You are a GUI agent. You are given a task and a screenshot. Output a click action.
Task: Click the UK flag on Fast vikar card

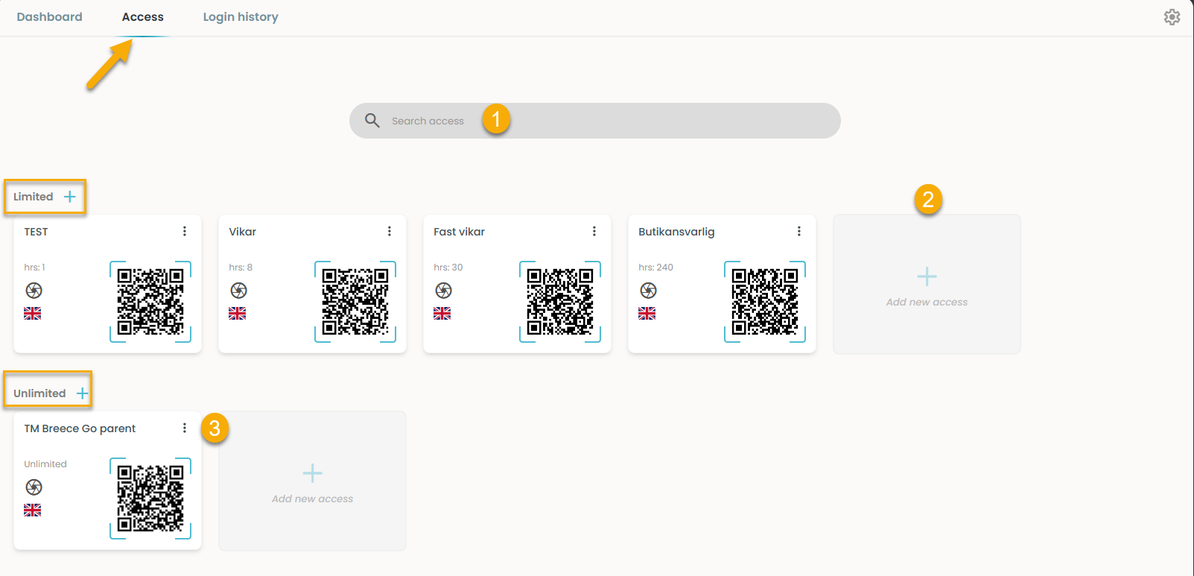pos(442,314)
